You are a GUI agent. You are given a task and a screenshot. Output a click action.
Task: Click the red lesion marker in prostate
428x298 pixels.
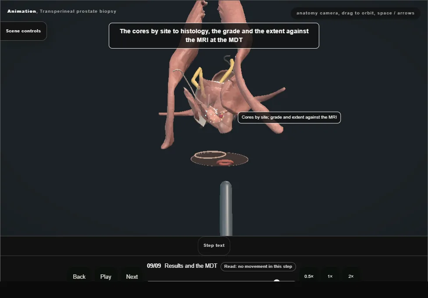(221, 116)
